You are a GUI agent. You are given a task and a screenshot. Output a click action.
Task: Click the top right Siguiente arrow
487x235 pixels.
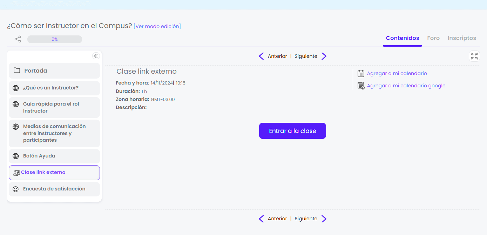point(324,56)
